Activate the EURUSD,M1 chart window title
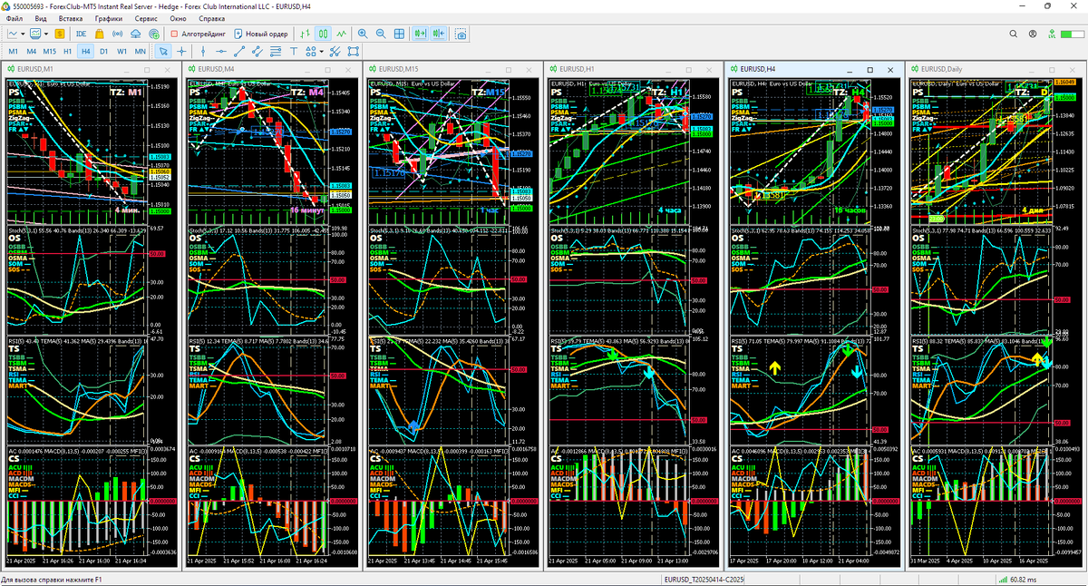1088x586 pixels. pos(36,69)
